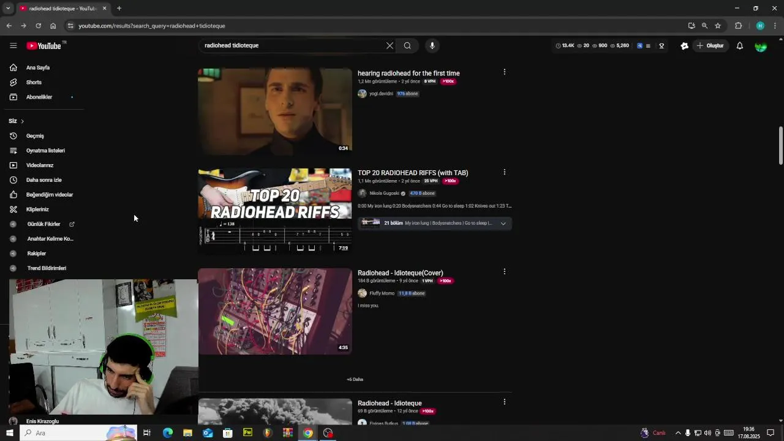The height and width of the screenshot is (441, 784).
Task: Click the page vertical scrollbar thumb
Action: click(x=780, y=145)
